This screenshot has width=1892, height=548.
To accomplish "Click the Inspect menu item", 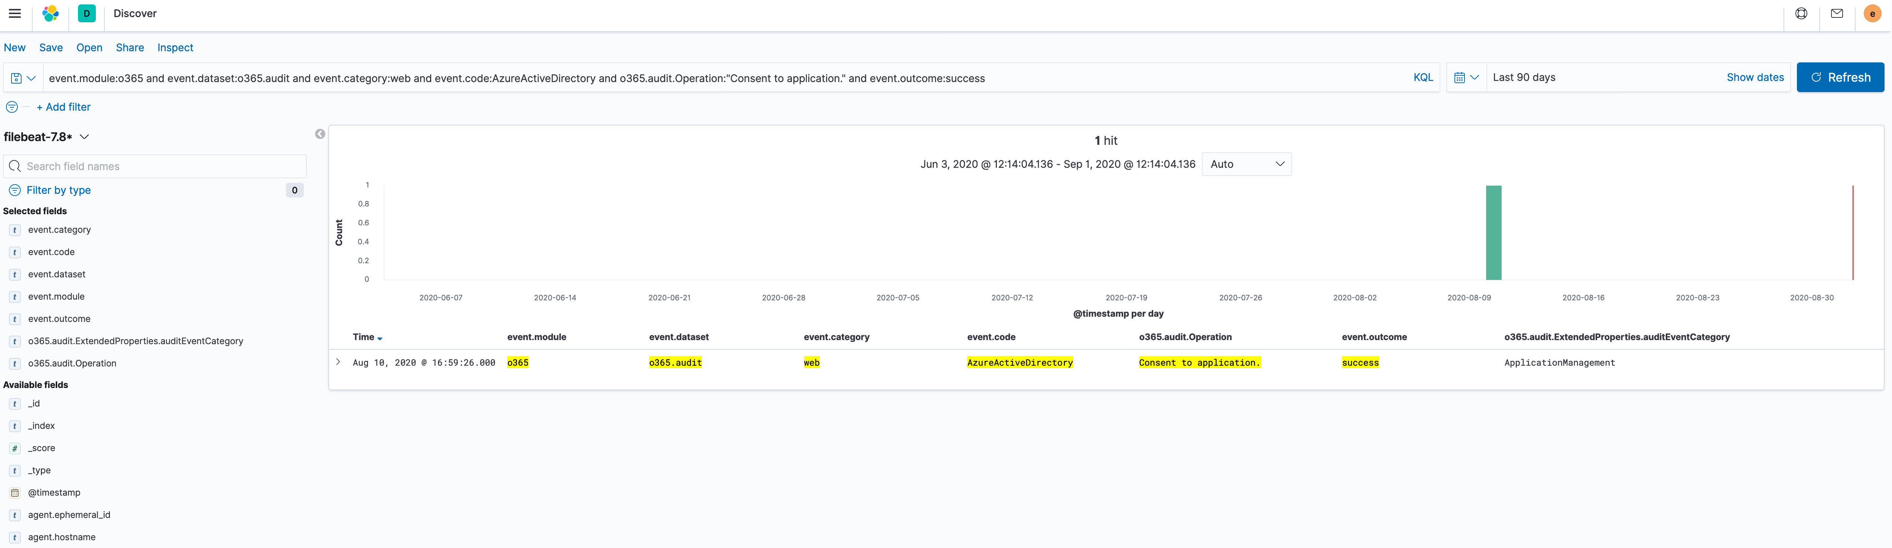I will pyautogui.click(x=175, y=47).
